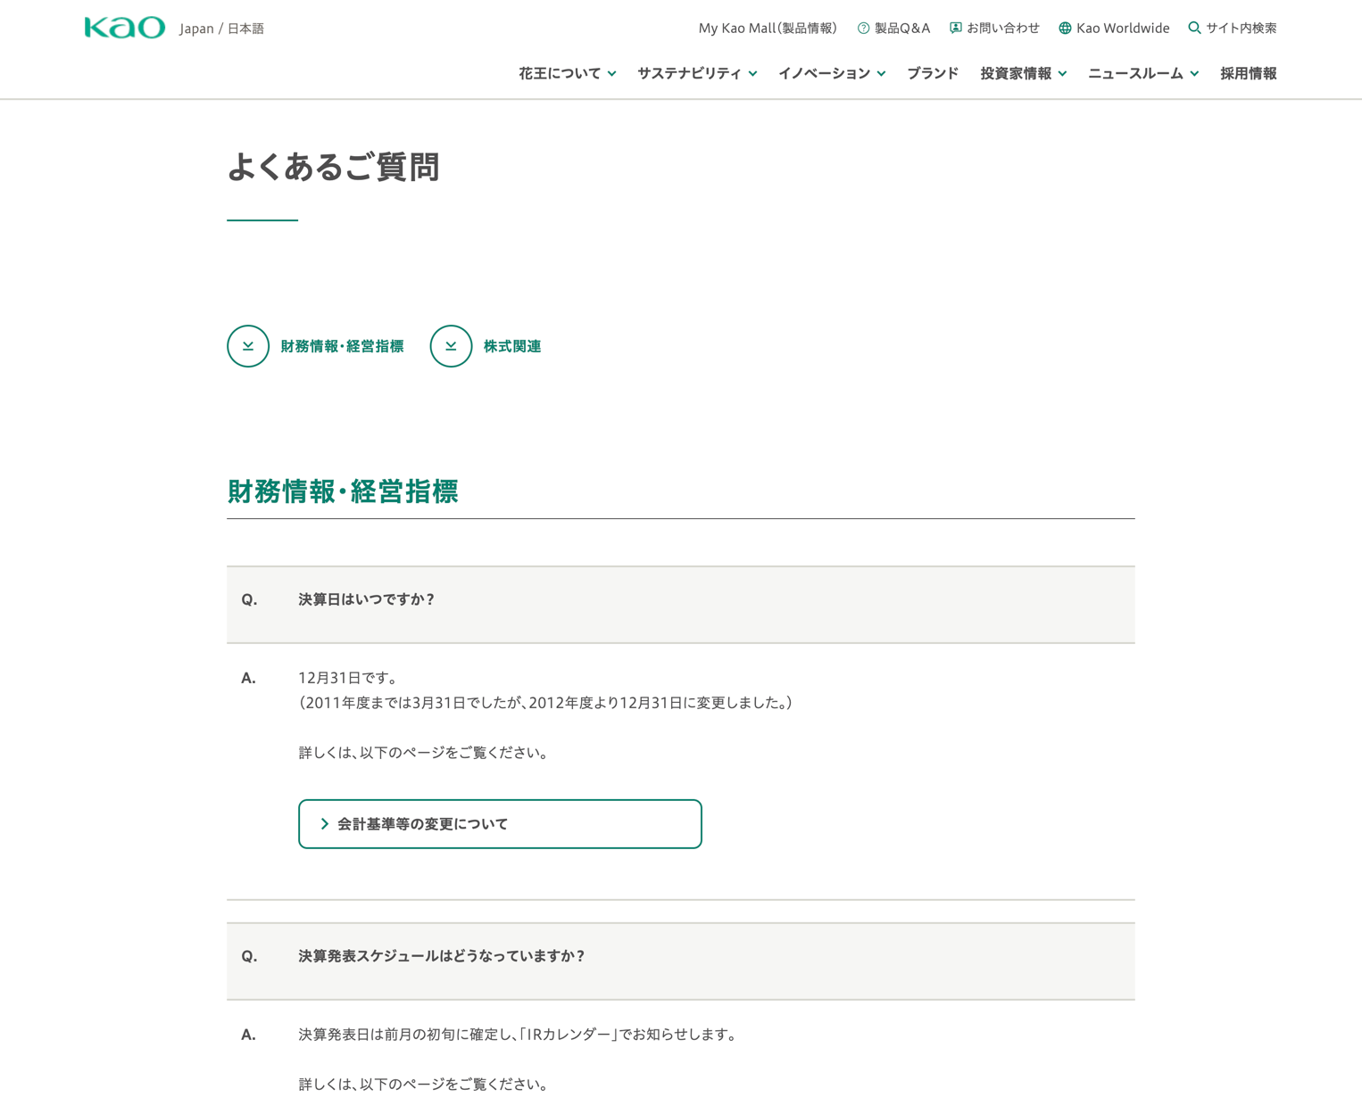Select the Japan / 日本語 language label
Viewport: 1362px width, 1106px height.
pyautogui.click(x=221, y=29)
